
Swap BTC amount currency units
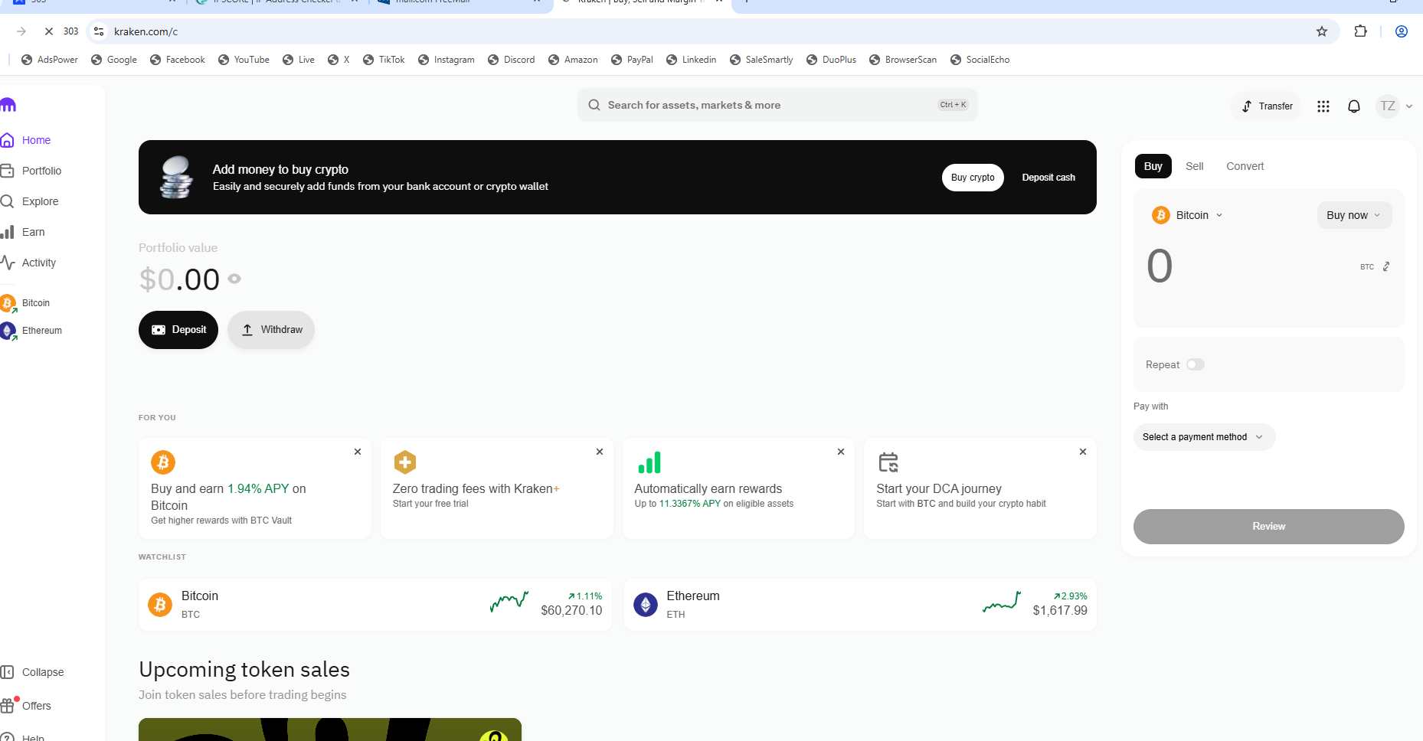(x=1386, y=266)
